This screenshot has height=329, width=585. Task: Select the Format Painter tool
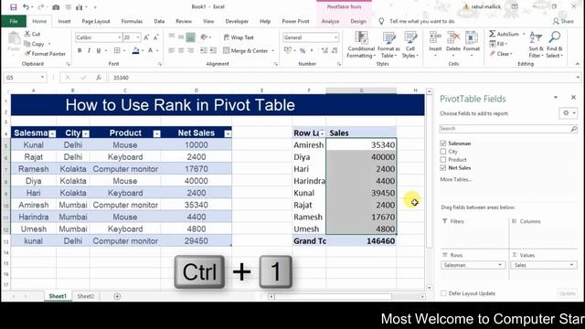coord(45,54)
